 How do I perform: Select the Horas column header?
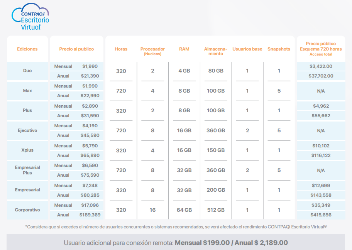[x=121, y=49]
